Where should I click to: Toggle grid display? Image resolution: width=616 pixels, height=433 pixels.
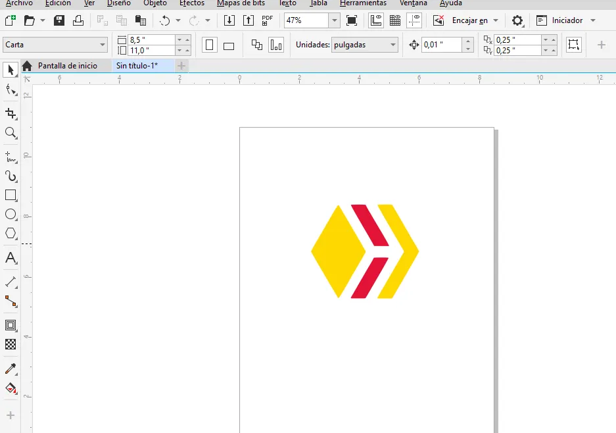tap(395, 20)
